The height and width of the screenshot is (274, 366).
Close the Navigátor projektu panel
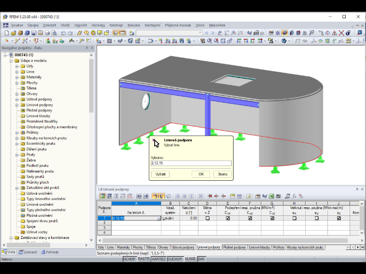click(92, 48)
